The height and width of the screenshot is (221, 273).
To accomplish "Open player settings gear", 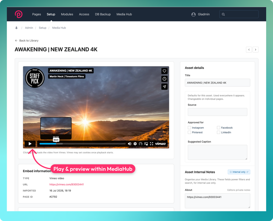I will (135, 144).
